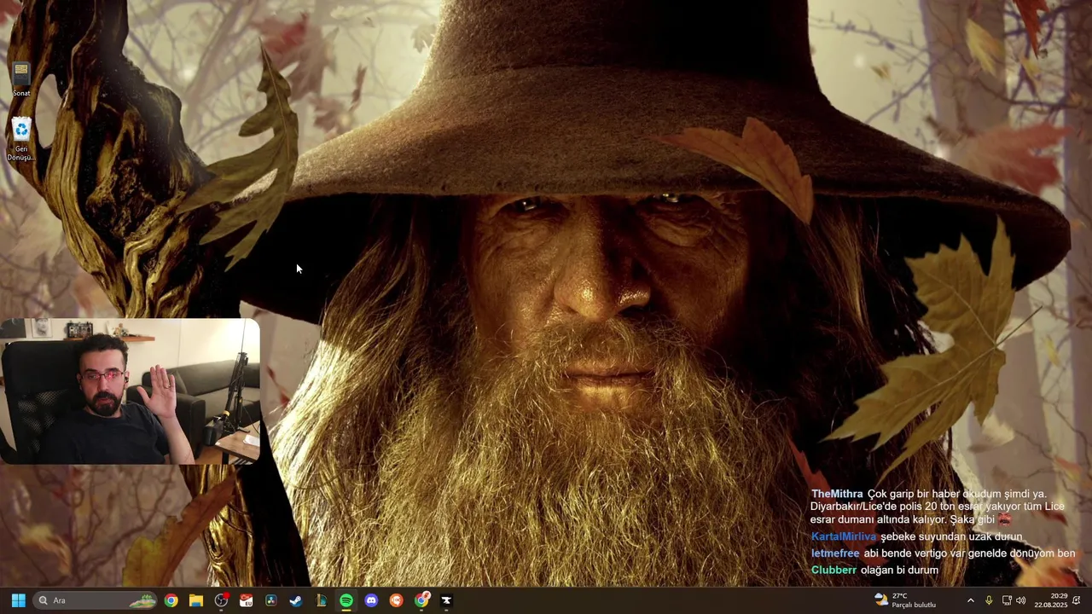This screenshot has height=614, width=1092.
Task: Click the letmefree username in chat
Action: [835, 553]
